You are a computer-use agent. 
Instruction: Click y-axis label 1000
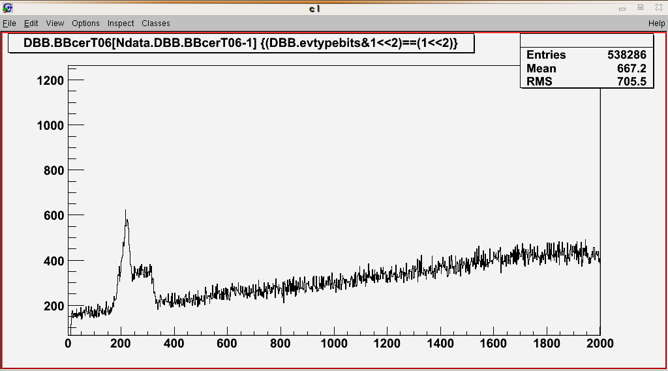(x=50, y=125)
